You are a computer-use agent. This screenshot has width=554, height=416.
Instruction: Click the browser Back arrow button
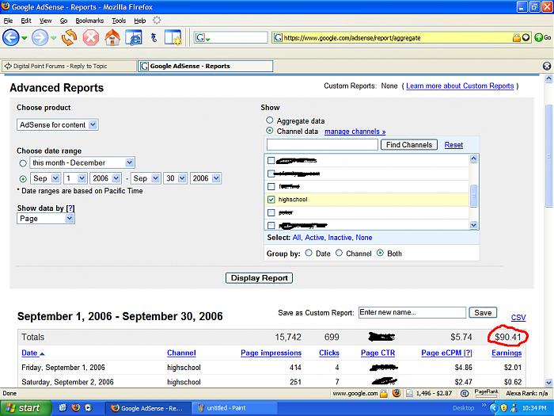pos(11,37)
